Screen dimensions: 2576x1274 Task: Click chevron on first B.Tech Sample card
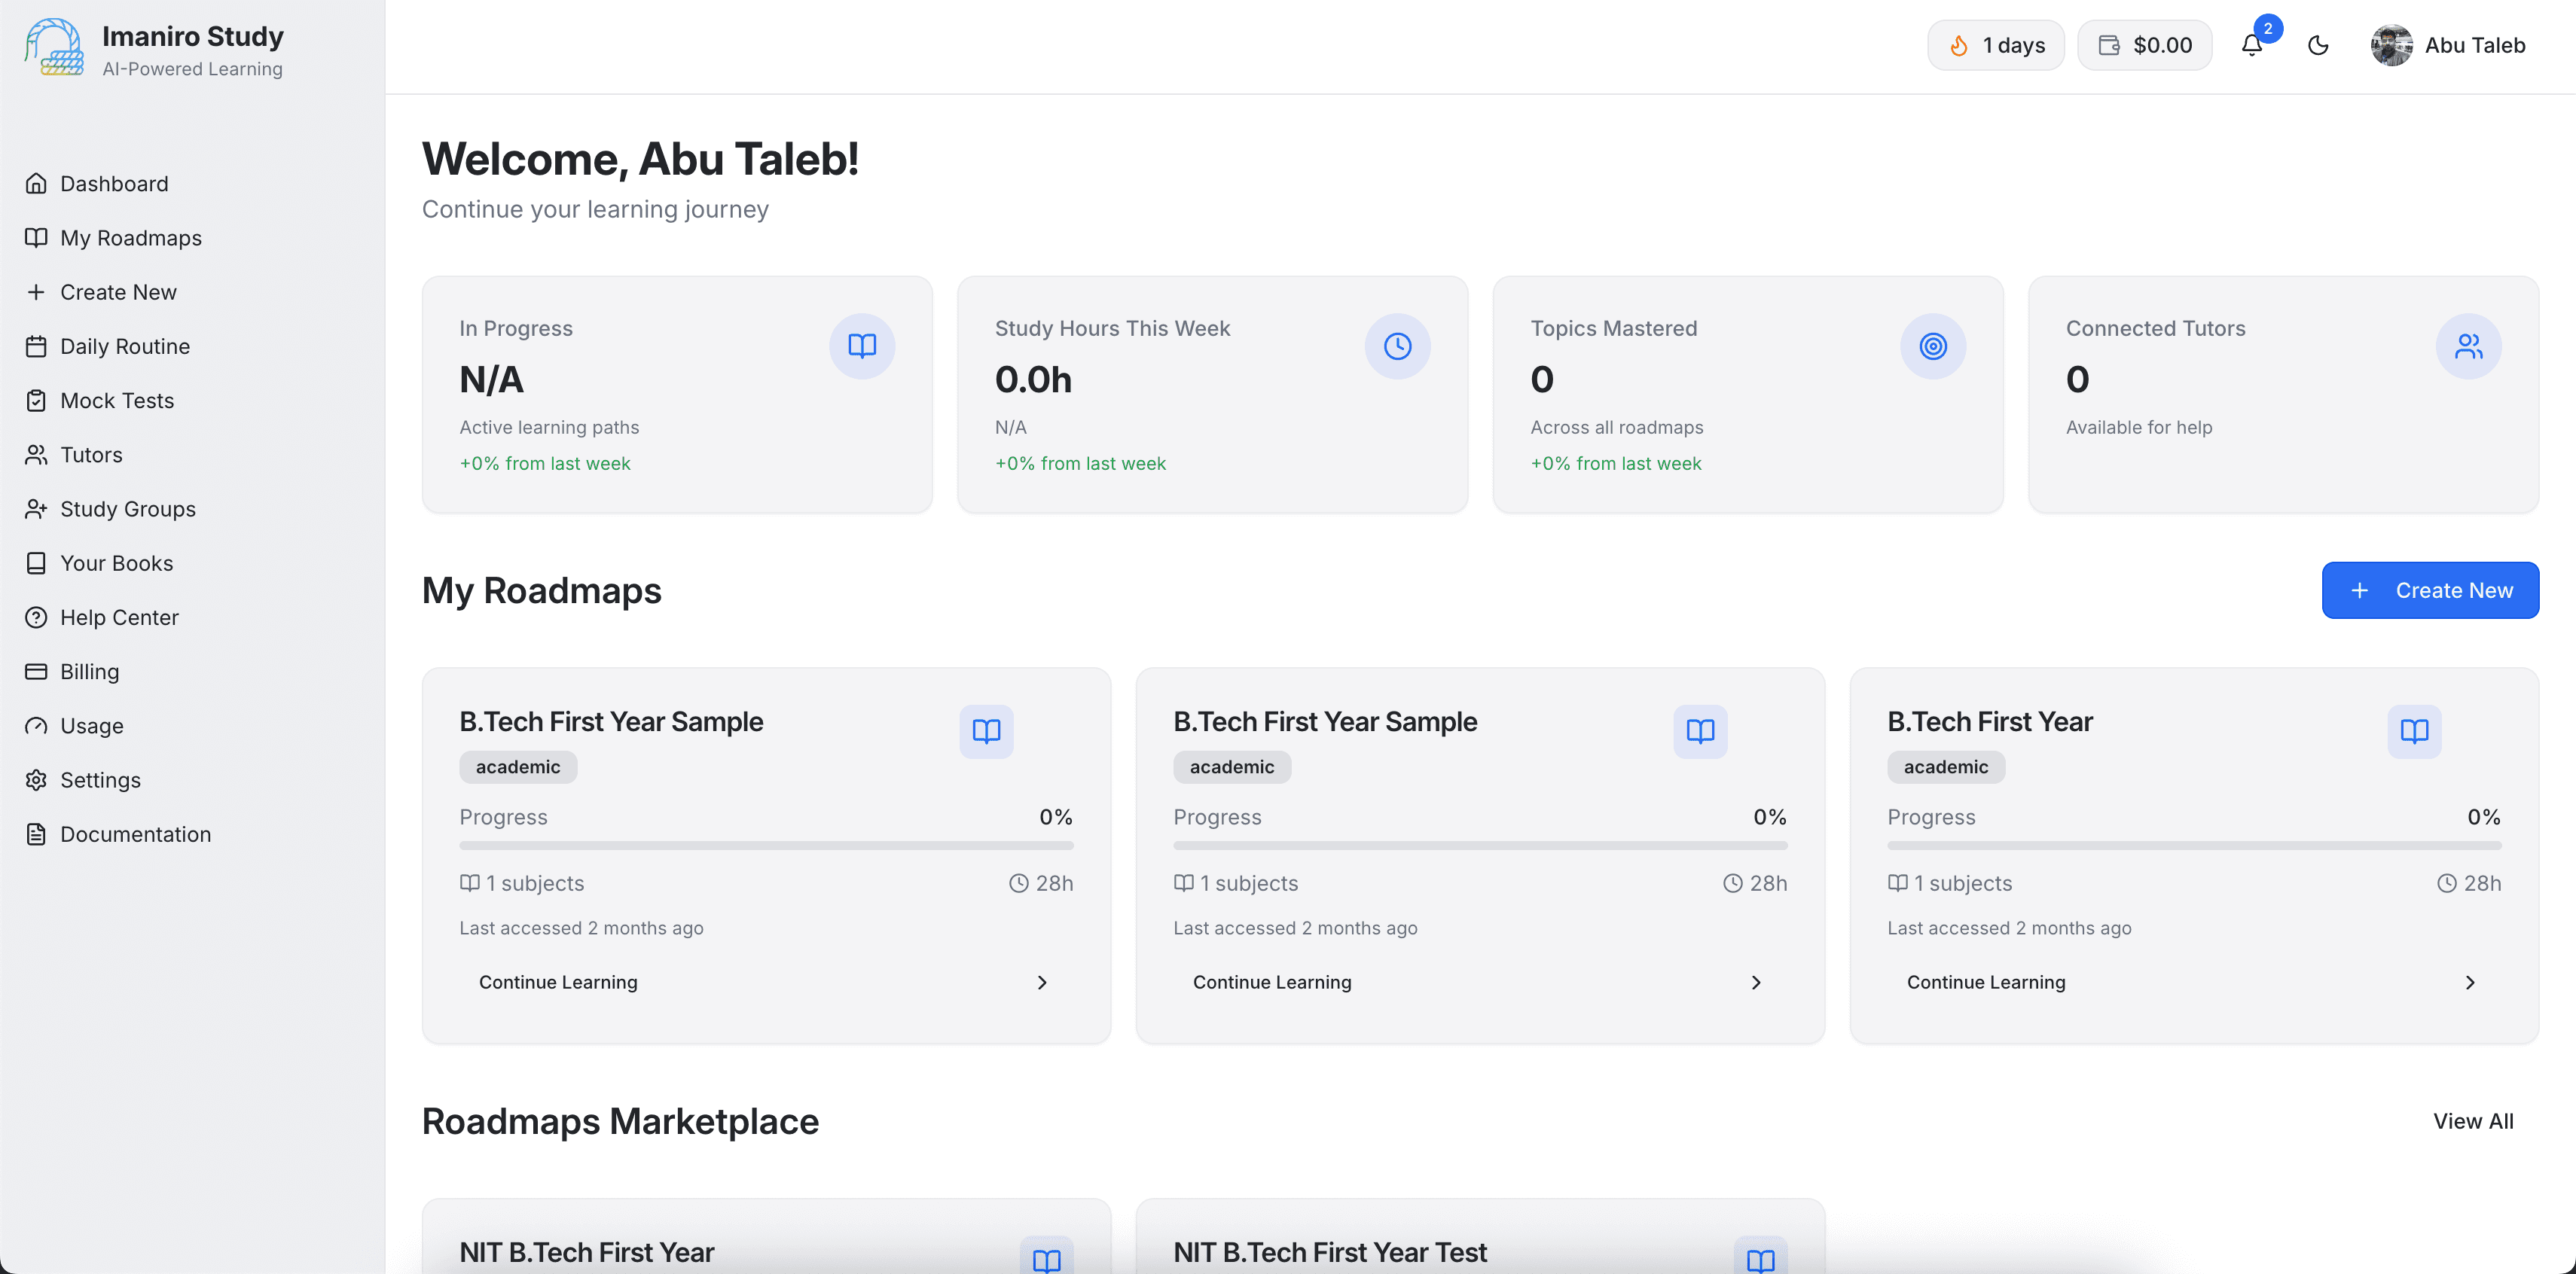1042,982
